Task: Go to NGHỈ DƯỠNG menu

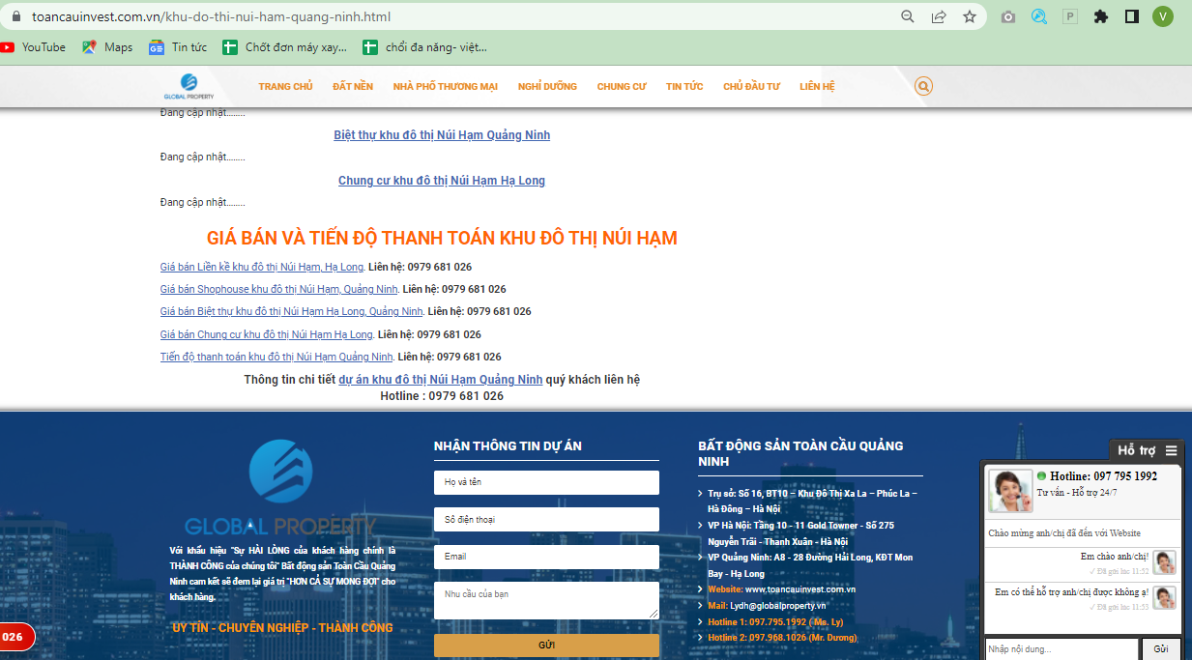Action: pyautogui.click(x=547, y=87)
